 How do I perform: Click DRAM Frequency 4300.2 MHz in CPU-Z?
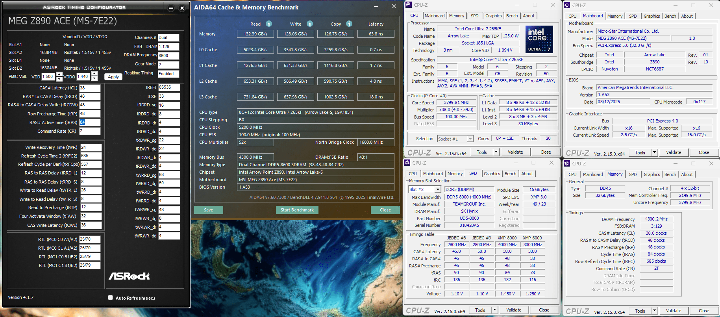coord(656,219)
